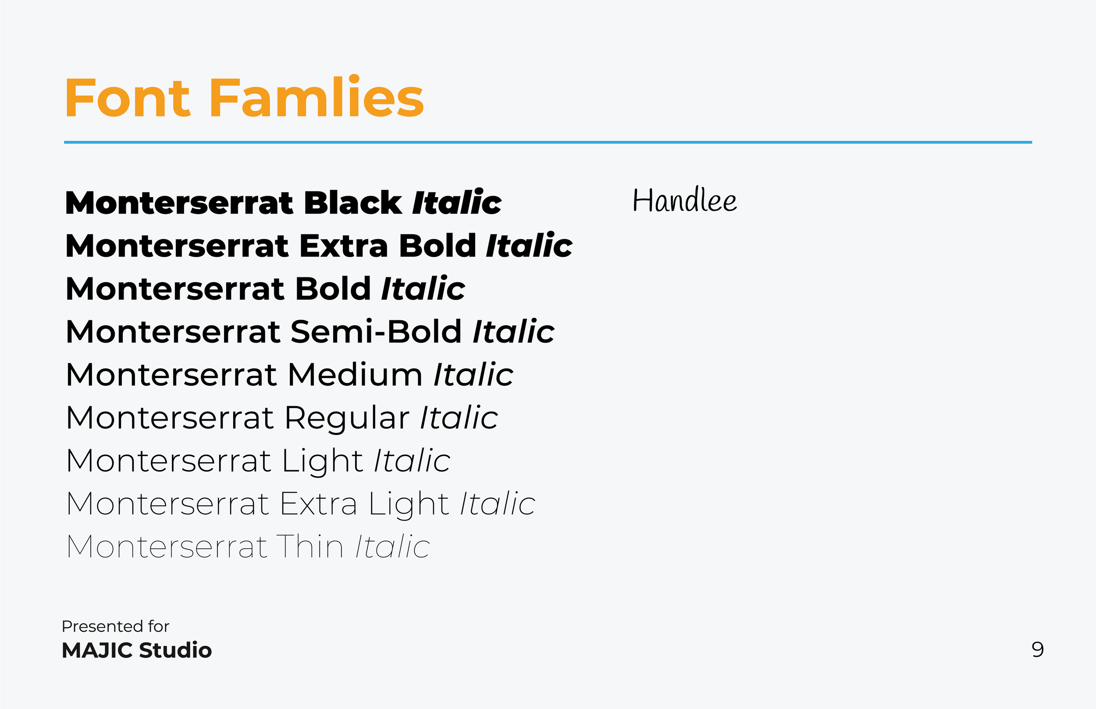This screenshot has height=709, width=1096.
Task: Select the Monterserrat Bold Italic sample
Action: coord(266,289)
